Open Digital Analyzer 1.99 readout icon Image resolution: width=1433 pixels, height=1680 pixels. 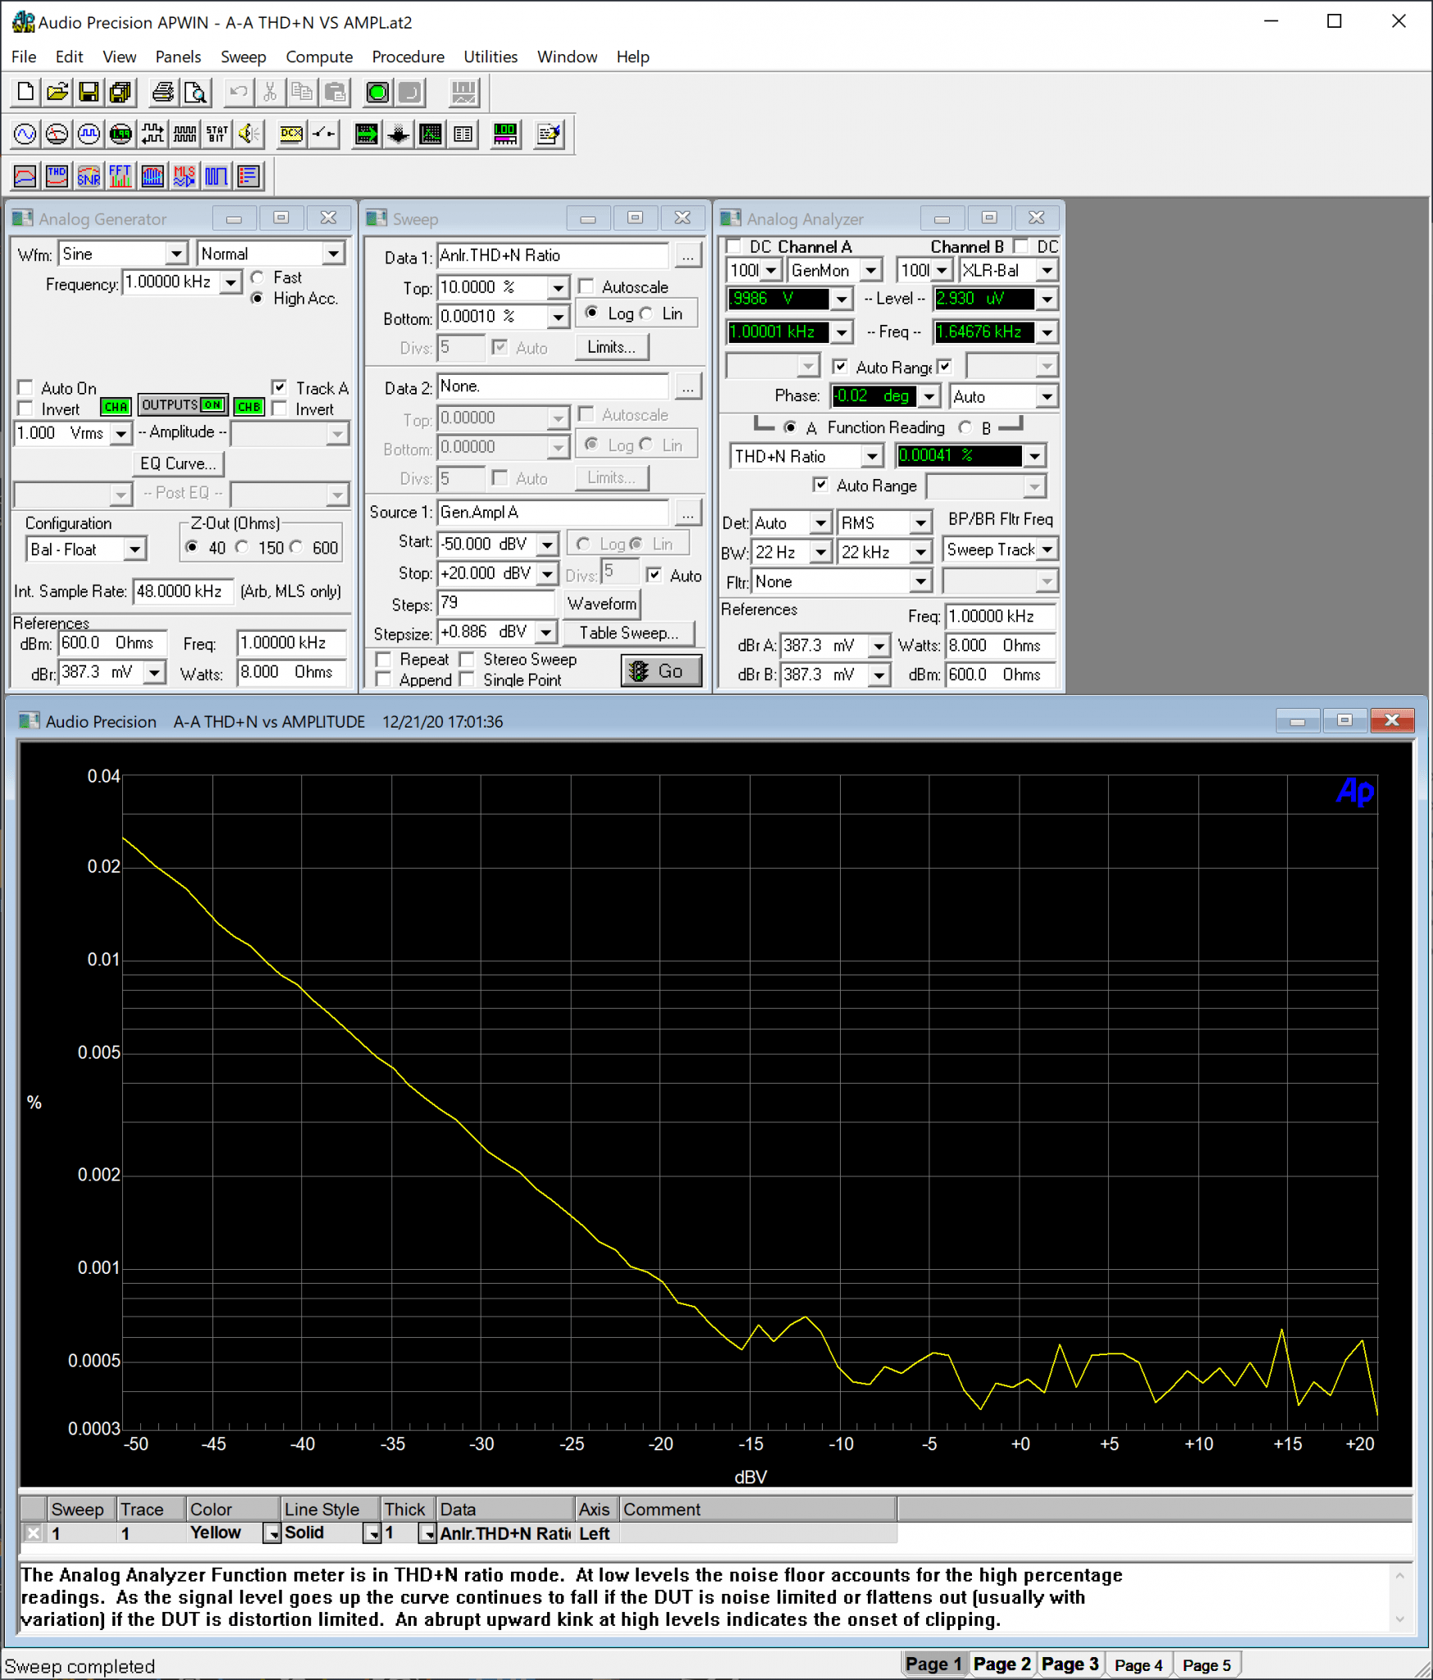point(121,134)
